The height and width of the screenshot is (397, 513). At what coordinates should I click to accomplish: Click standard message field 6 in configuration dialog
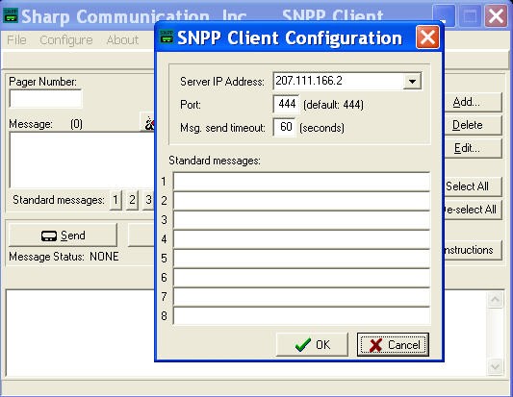[301, 278]
